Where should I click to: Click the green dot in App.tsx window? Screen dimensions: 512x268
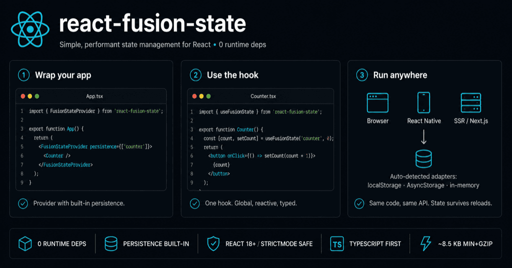coord(37,96)
